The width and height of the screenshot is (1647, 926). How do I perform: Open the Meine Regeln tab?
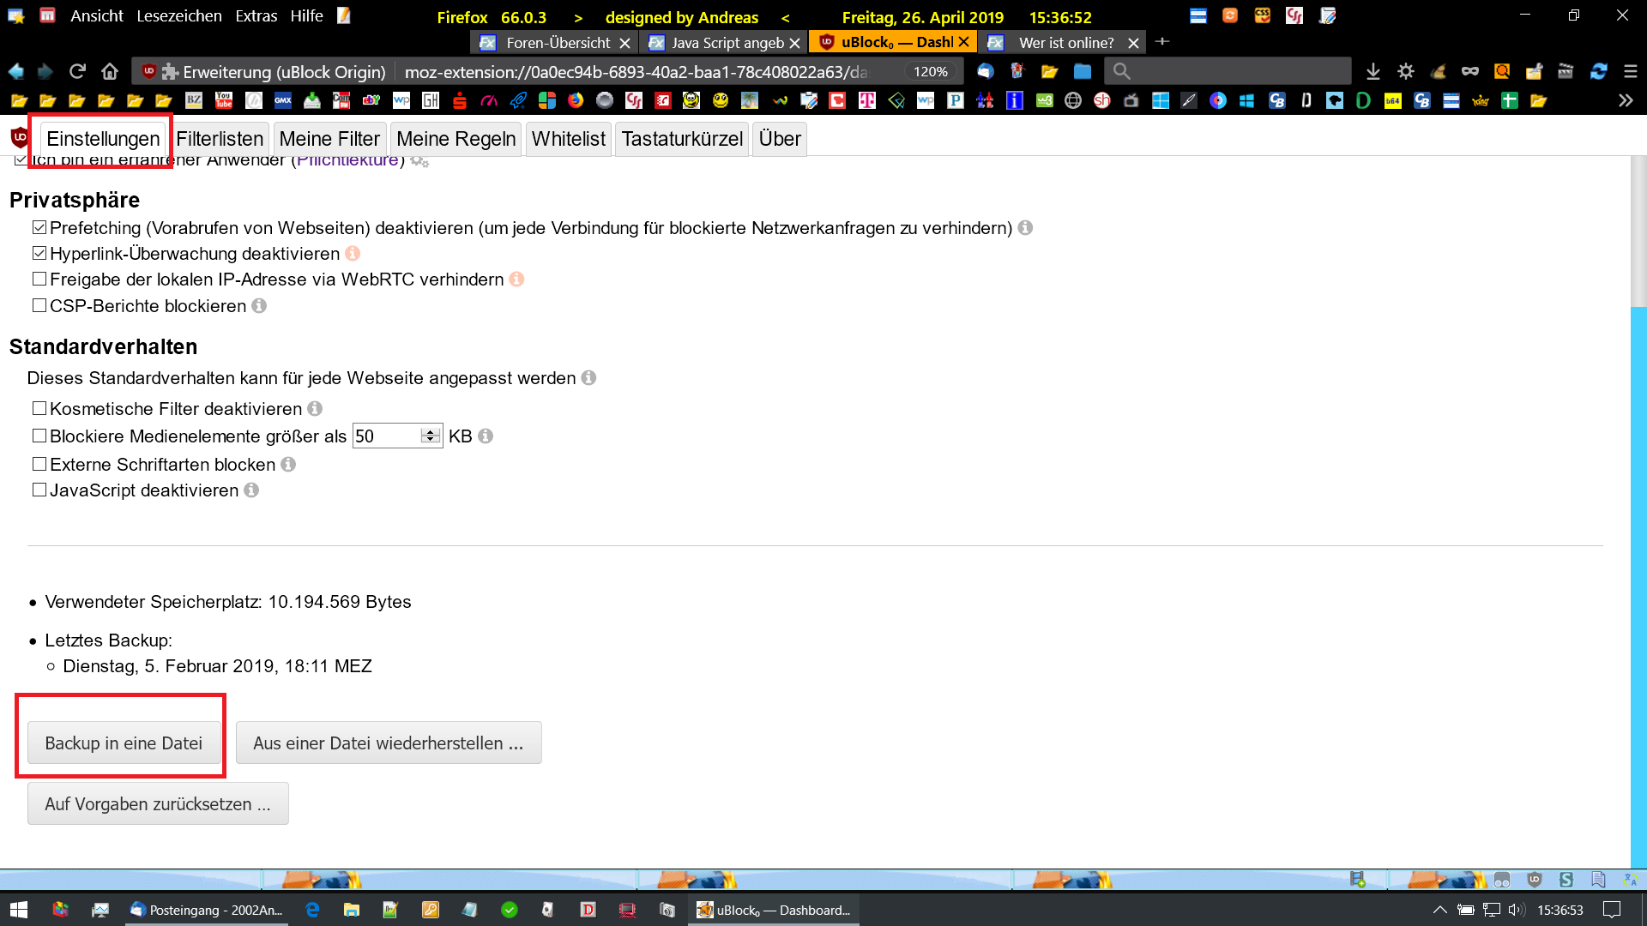[x=455, y=139]
